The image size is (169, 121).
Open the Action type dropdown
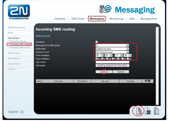[112, 49]
